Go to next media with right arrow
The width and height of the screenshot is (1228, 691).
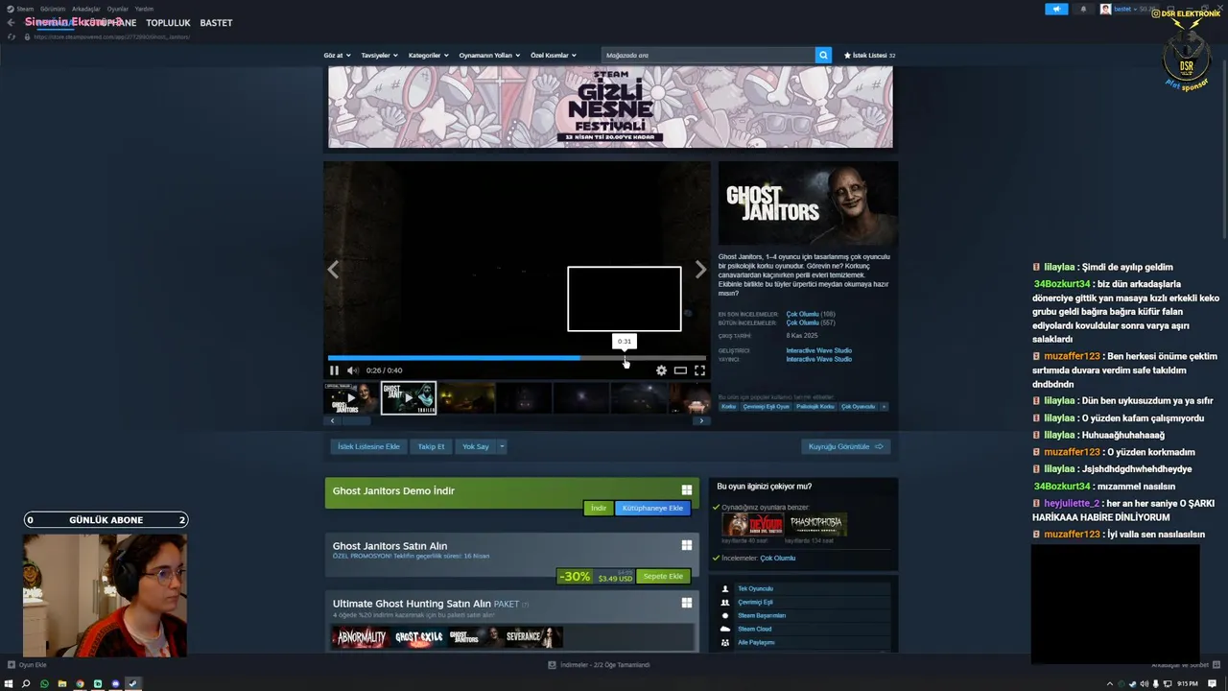pos(700,270)
